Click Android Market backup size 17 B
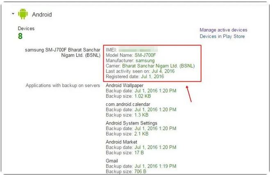Viewport: 272px width, 177px height. tap(139, 153)
